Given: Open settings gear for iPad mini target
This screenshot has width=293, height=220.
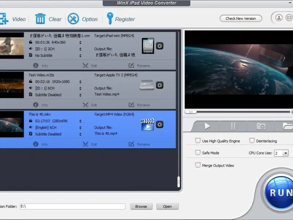Looking at the screenshot, I should (160, 46).
